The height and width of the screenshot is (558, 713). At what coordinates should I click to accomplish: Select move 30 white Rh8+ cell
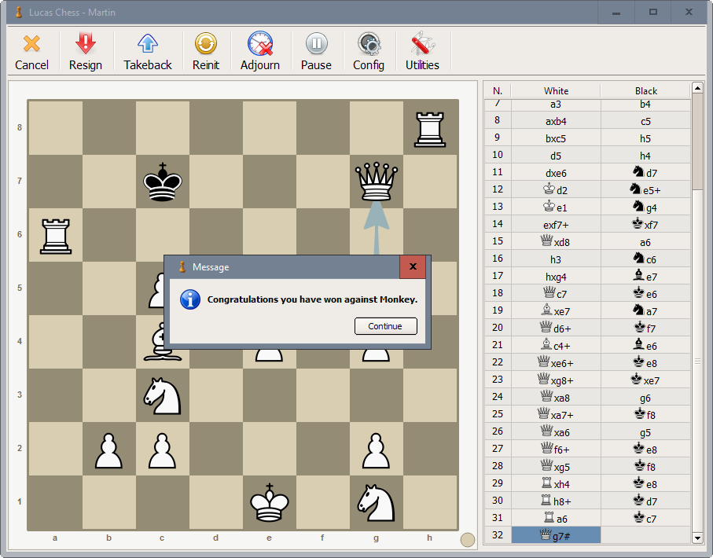[556, 501]
